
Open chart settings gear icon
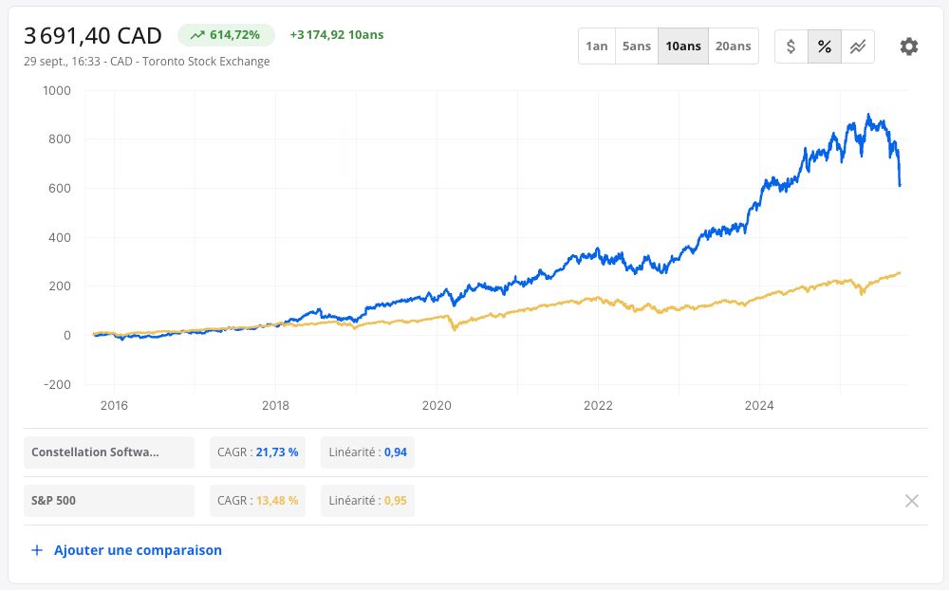[908, 46]
